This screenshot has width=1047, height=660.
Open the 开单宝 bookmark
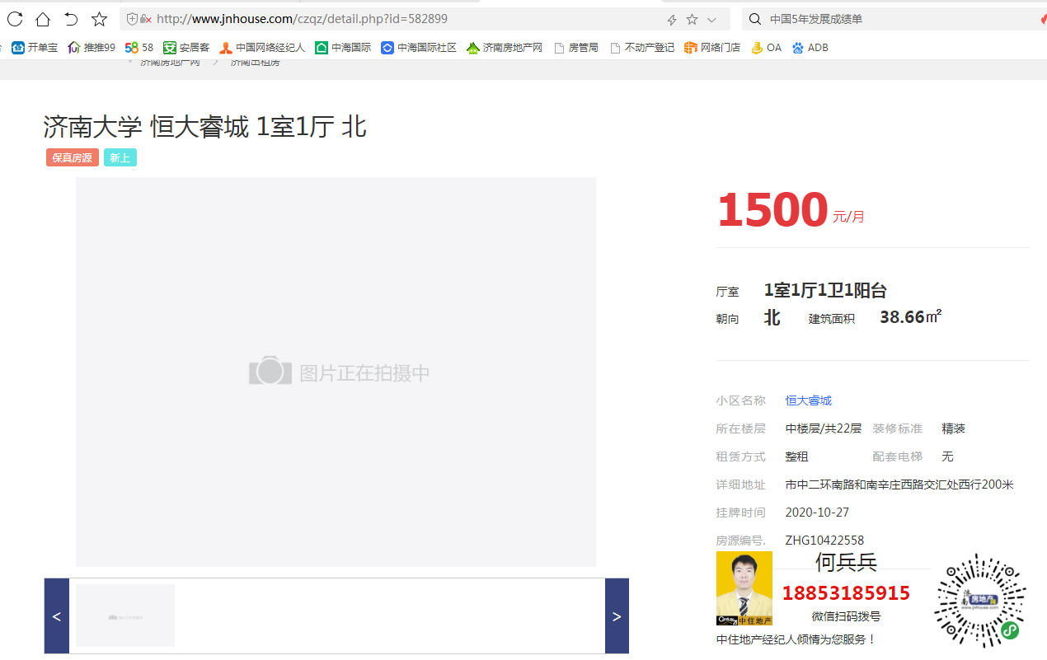tap(35, 48)
